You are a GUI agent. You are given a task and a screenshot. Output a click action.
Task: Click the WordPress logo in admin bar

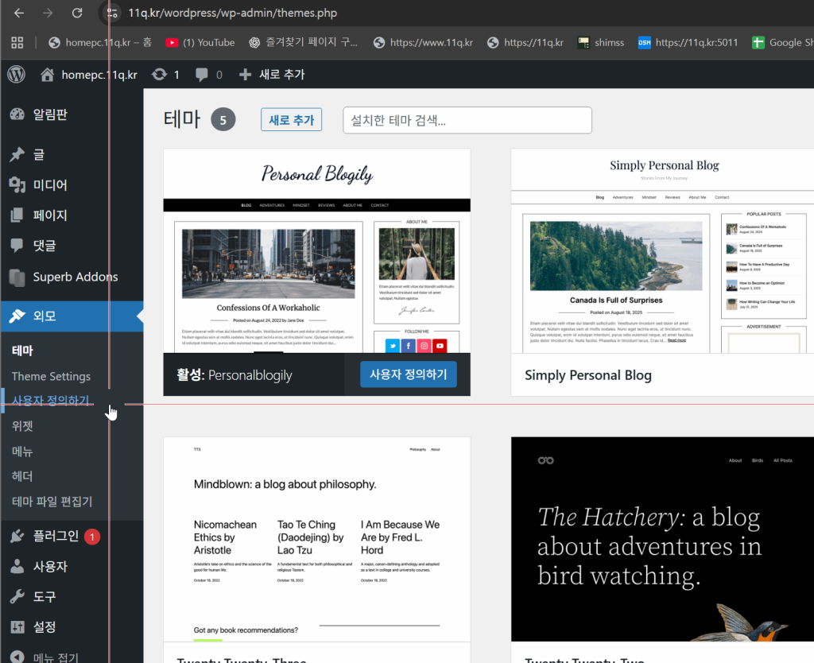[16, 74]
